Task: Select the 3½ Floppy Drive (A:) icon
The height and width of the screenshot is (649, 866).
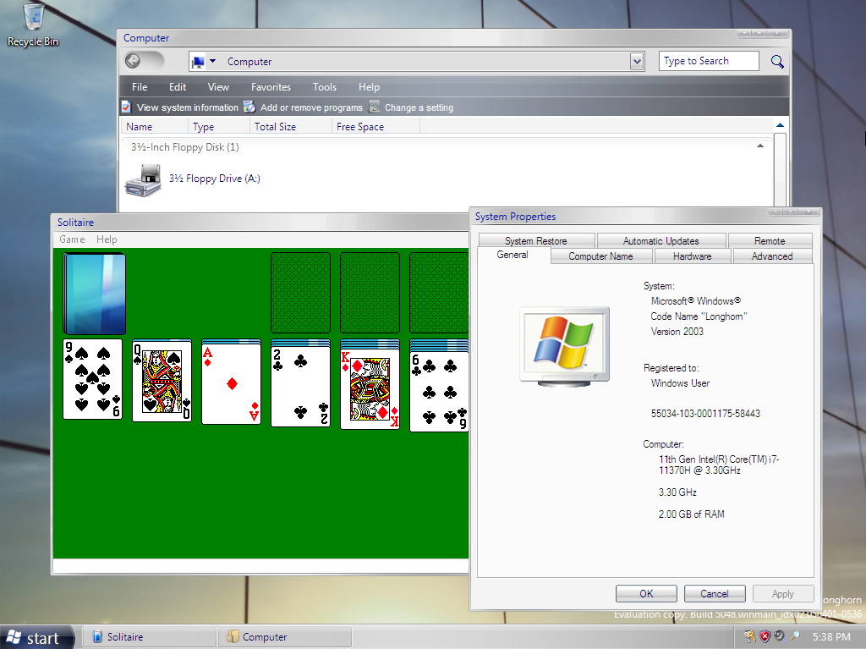Action: point(143,179)
